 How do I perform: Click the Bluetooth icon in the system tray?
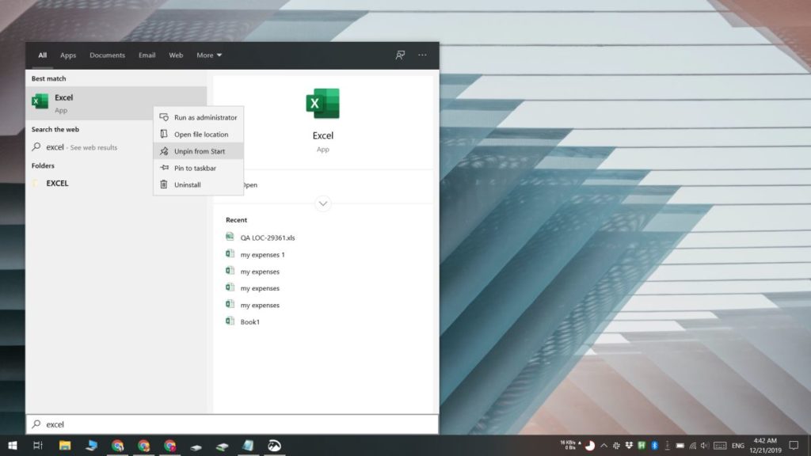pyautogui.click(x=655, y=446)
